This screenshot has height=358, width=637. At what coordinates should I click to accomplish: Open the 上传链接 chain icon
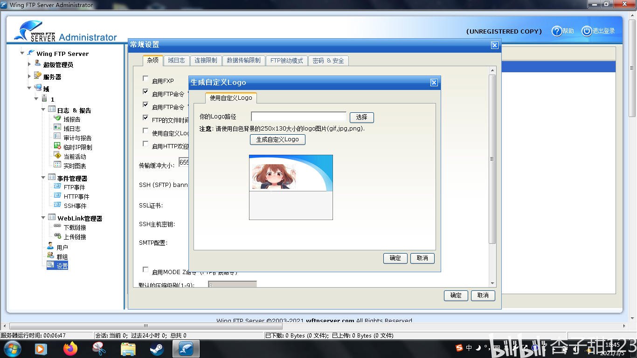click(x=57, y=235)
